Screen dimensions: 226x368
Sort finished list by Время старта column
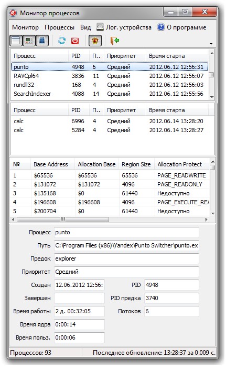[x=177, y=110]
